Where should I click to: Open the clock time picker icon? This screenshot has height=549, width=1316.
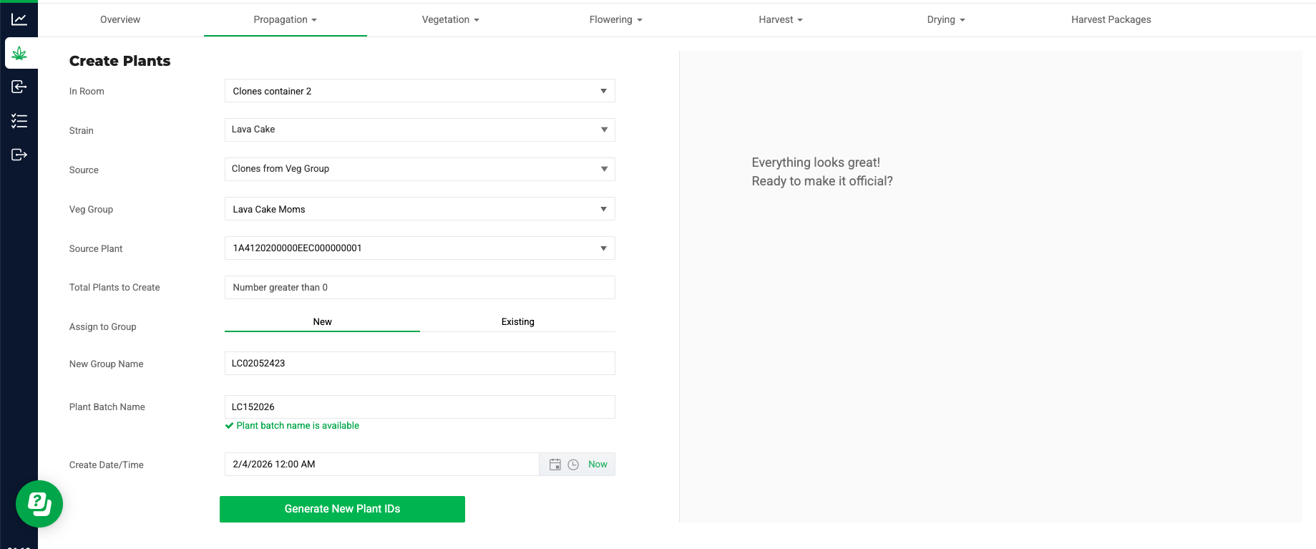point(573,465)
